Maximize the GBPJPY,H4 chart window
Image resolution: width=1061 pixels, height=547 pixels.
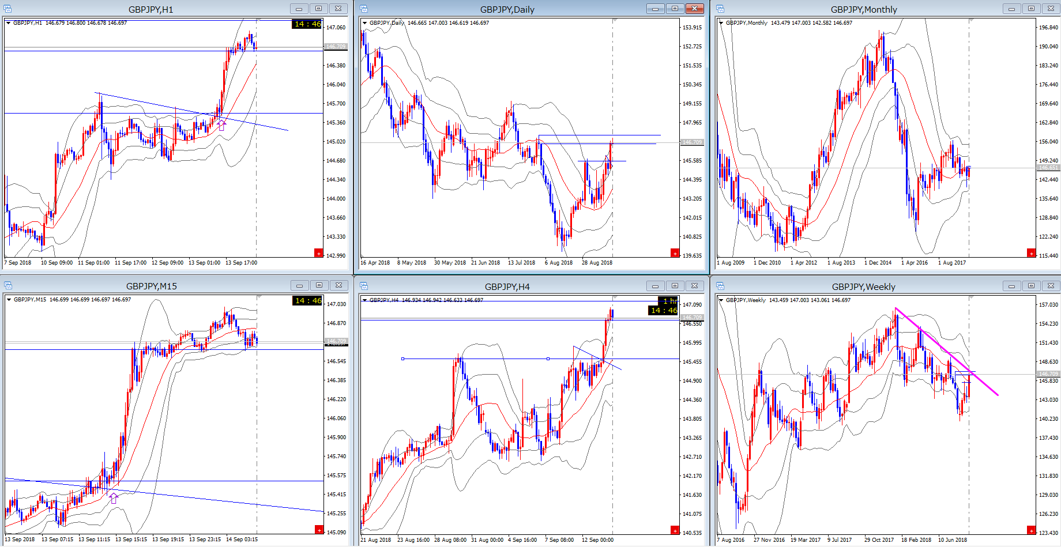coord(675,286)
